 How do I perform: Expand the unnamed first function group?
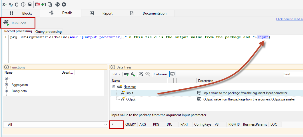tap(6, 78)
